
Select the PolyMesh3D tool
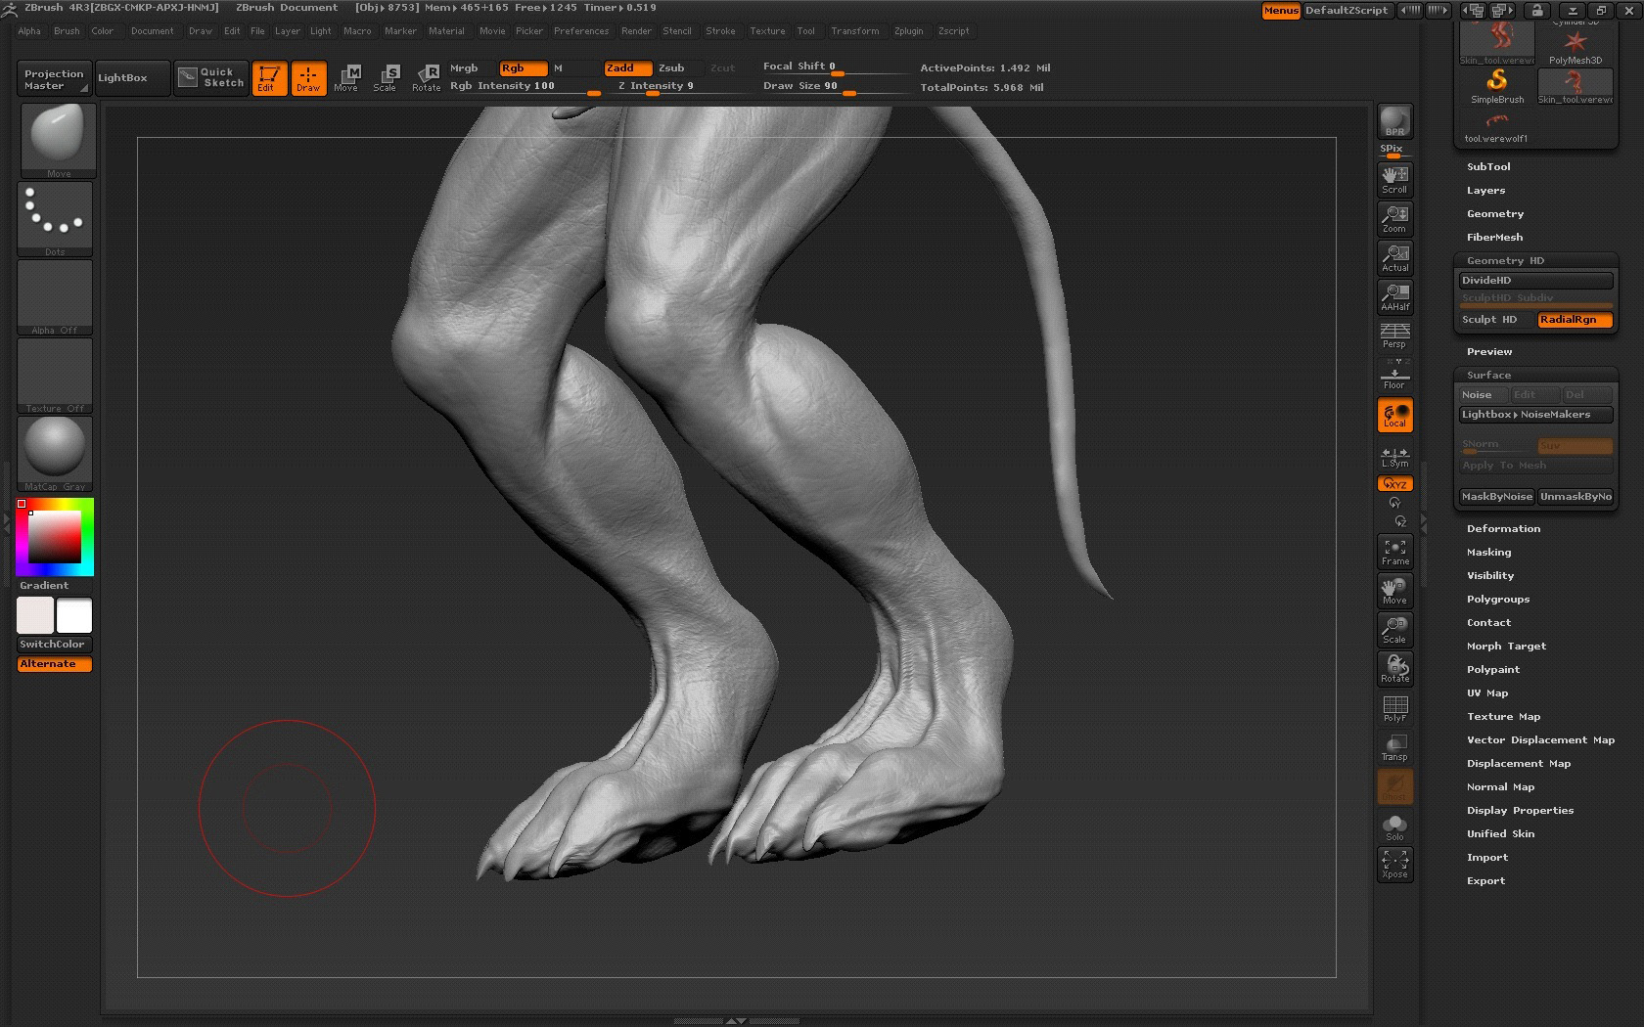pyautogui.click(x=1575, y=44)
